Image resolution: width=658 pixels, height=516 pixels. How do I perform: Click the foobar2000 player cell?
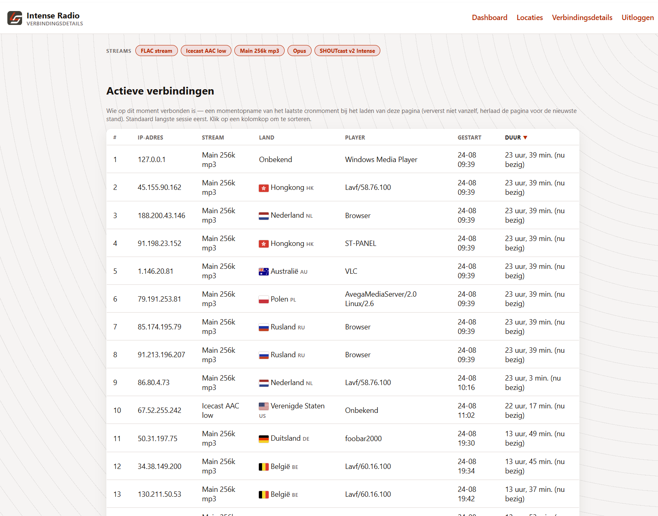[364, 439]
